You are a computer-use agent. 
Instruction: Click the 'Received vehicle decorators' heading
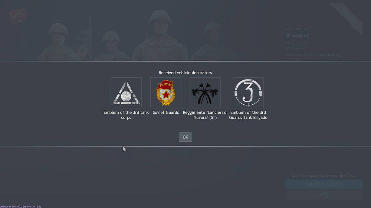click(x=185, y=73)
